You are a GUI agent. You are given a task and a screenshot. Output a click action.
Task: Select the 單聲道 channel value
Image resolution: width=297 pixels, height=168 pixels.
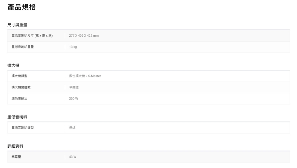point(74,87)
